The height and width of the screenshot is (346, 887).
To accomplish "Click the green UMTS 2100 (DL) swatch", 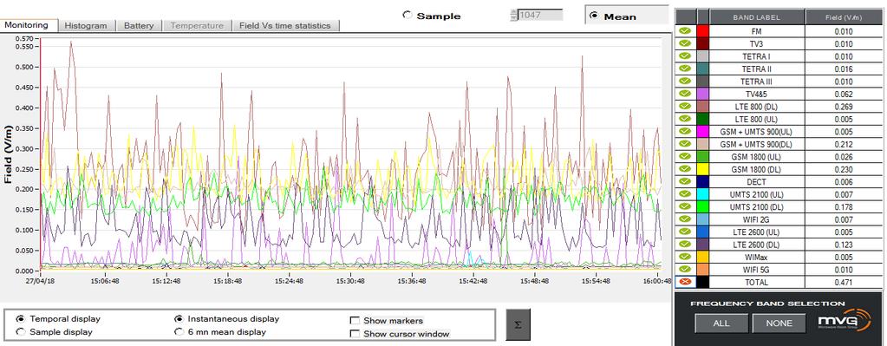I will pyautogui.click(x=702, y=206).
